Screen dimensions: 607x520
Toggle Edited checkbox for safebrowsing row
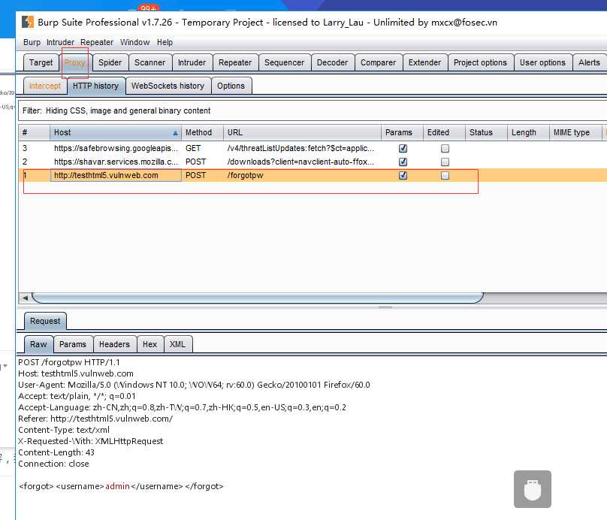tap(445, 148)
